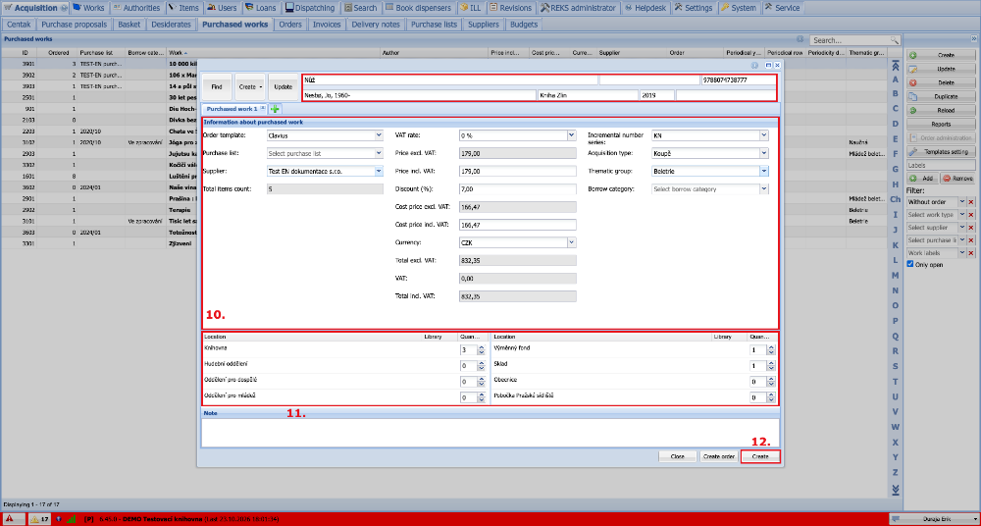The image size is (981, 526).
Task: Filter works by letter Z
Action: 896,472
